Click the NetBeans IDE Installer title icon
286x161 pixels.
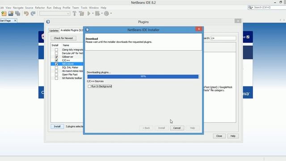(87, 30)
